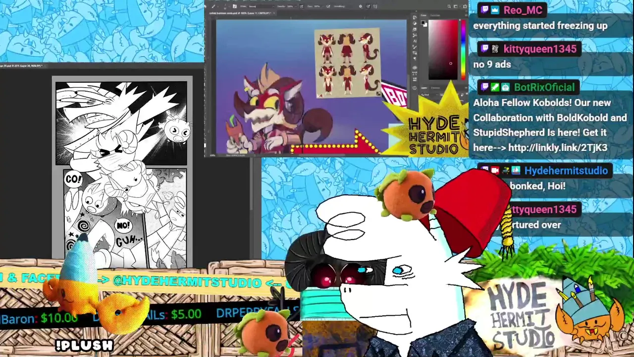Viewport: 634px width, 357px height.
Task: Open symmetry paint options butterfly icon
Action: [x=375, y=6]
